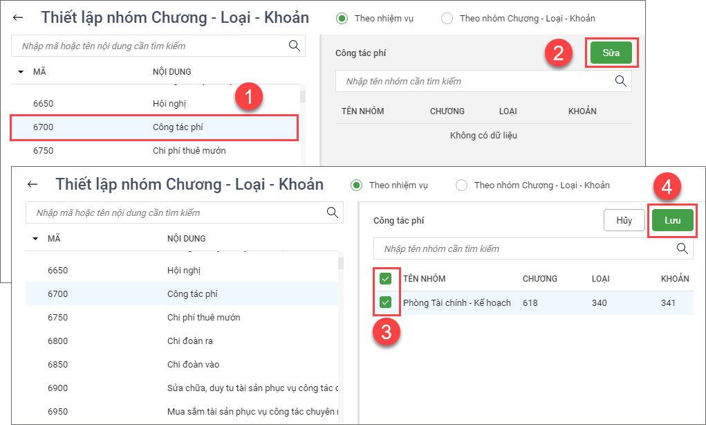The width and height of the screenshot is (706, 425).
Task: Toggle the select-all checkbox beside TÊN NHÓM
Action: coord(386,279)
